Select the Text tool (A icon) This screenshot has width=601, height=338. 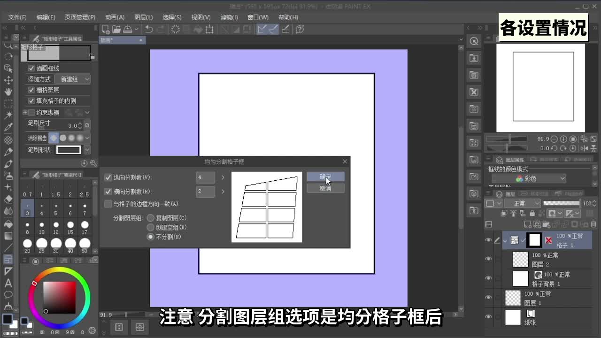tap(8, 283)
